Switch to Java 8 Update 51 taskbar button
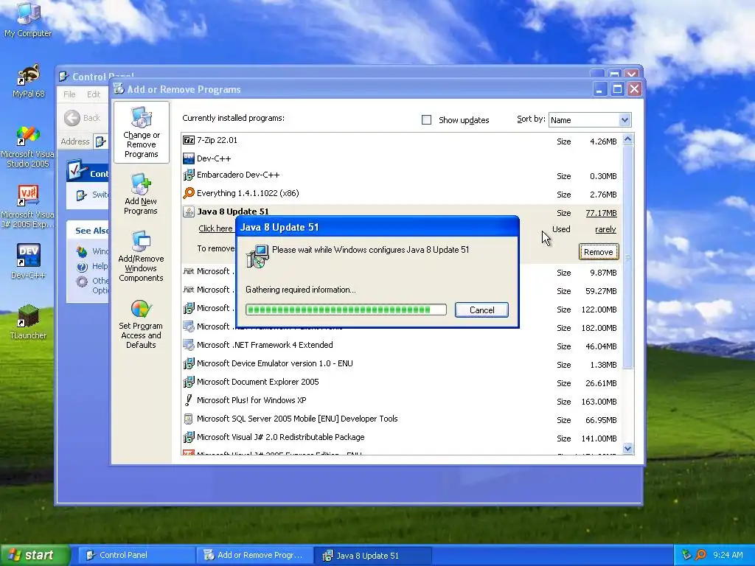Image resolution: width=755 pixels, height=566 pixels. coord(373,555)
